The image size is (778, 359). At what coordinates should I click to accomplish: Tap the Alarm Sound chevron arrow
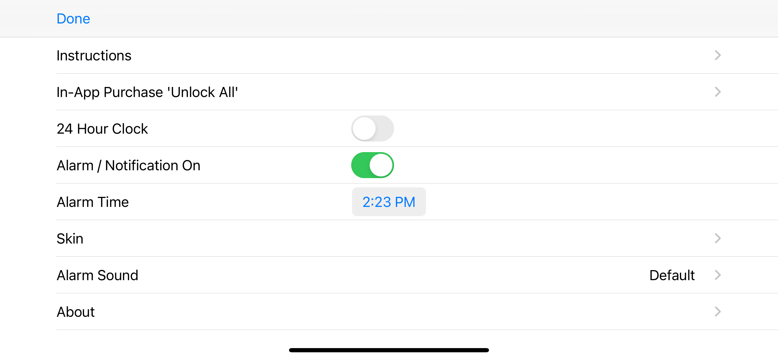click(x=718, y=275)
